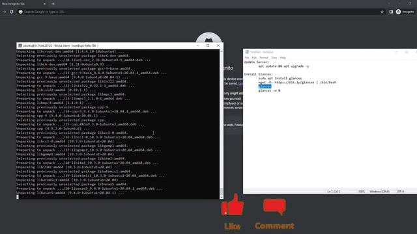
Task: Reload the Chrome page
Action: point(12,12)
